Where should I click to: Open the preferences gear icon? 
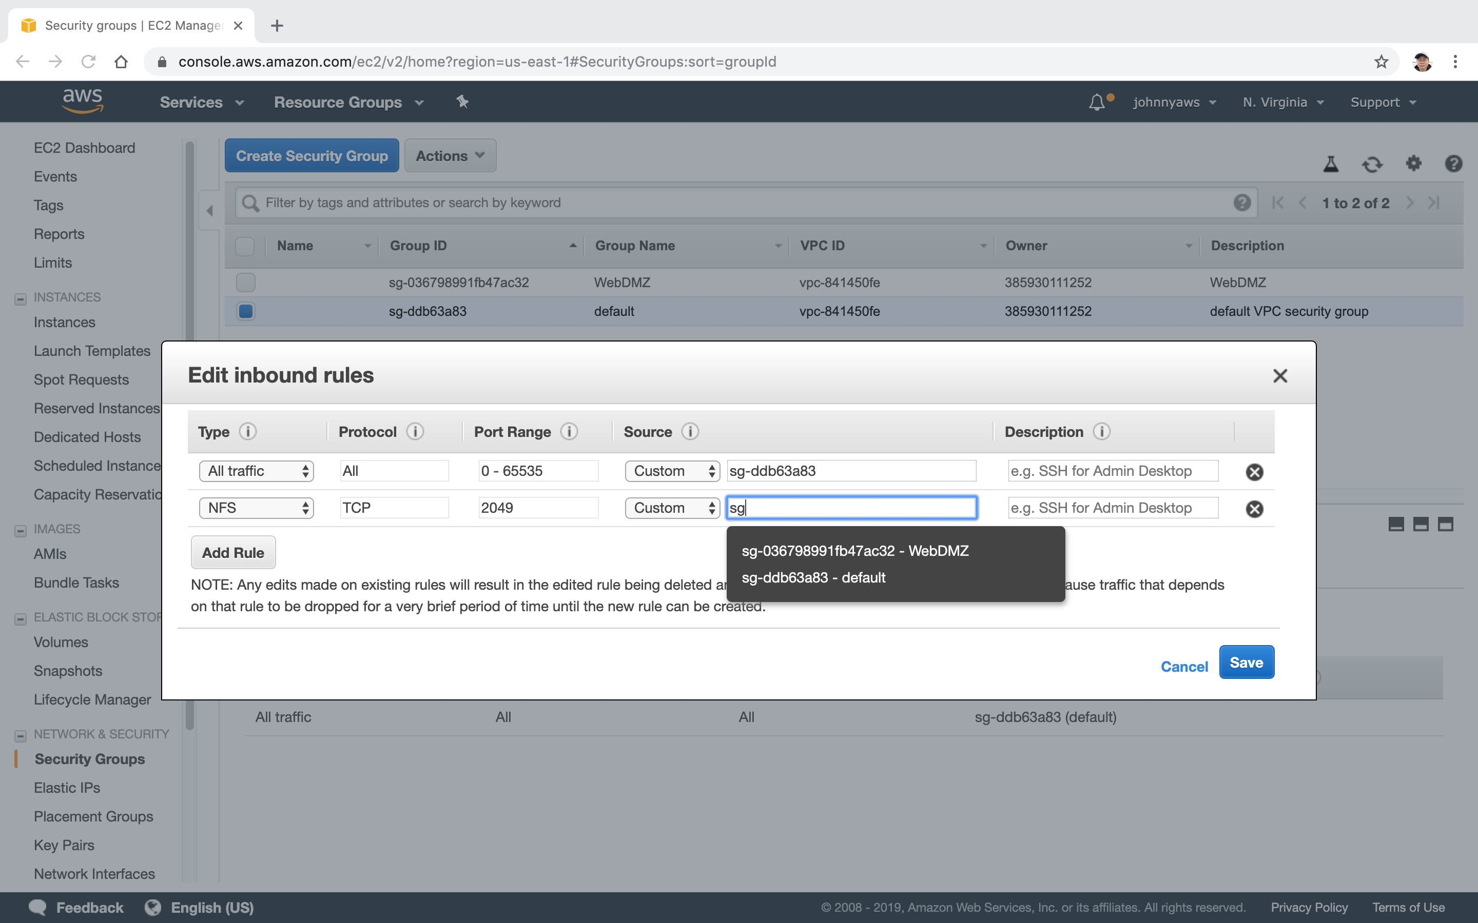pos(1414,164)
